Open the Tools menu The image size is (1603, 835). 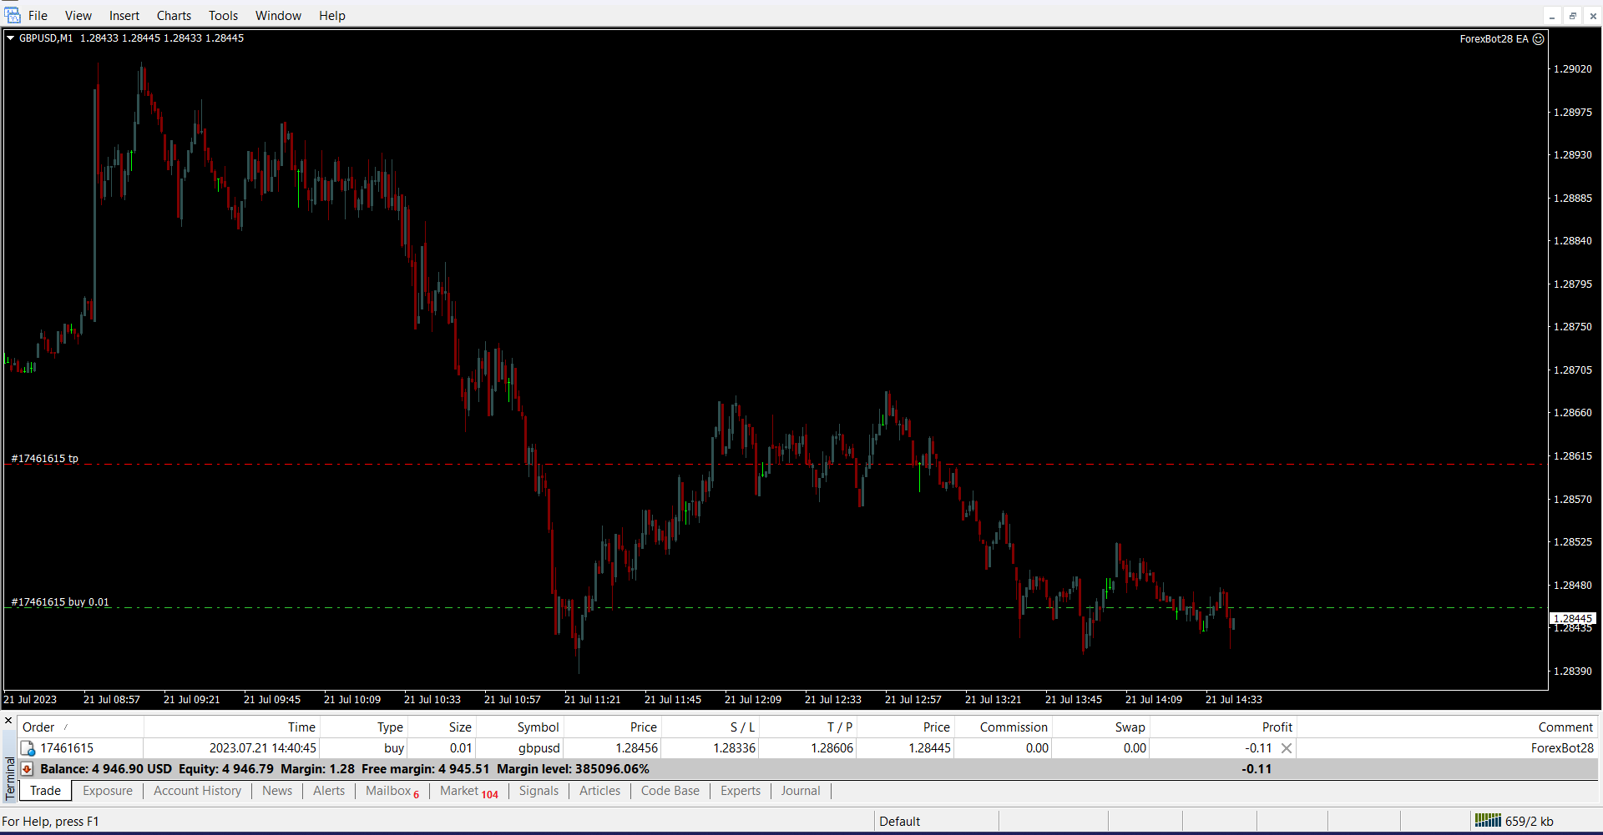[x=223, y=15]
